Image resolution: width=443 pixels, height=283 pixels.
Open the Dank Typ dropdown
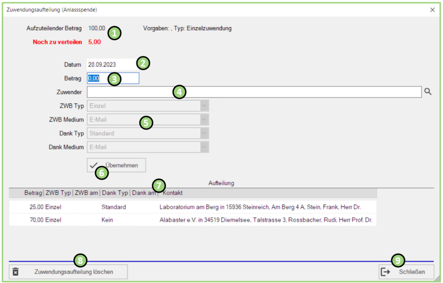coord(204,133)
